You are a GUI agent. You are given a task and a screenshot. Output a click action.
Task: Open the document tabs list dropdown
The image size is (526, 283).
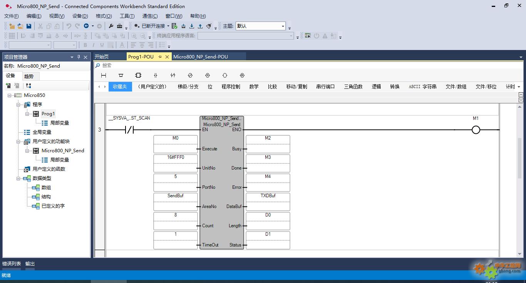pos(521,57)
